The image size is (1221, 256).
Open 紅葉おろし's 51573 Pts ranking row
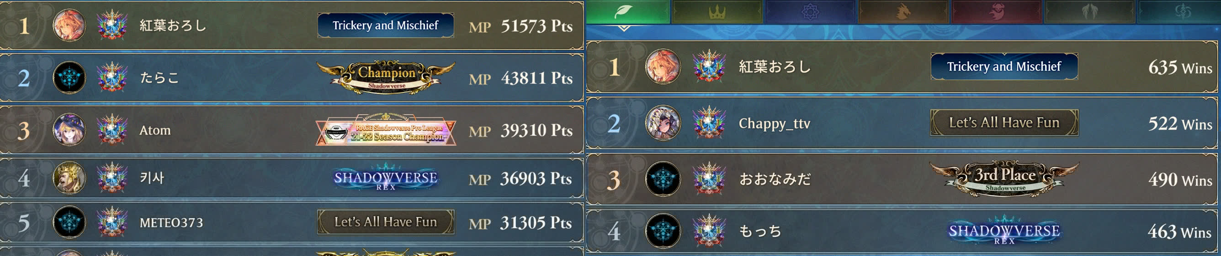tap(292, 25)
